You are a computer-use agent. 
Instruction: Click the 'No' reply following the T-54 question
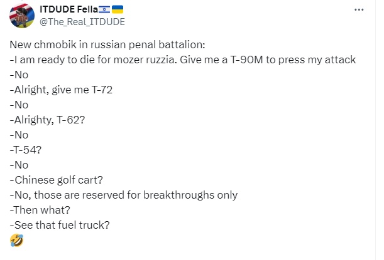pos(19,165)
